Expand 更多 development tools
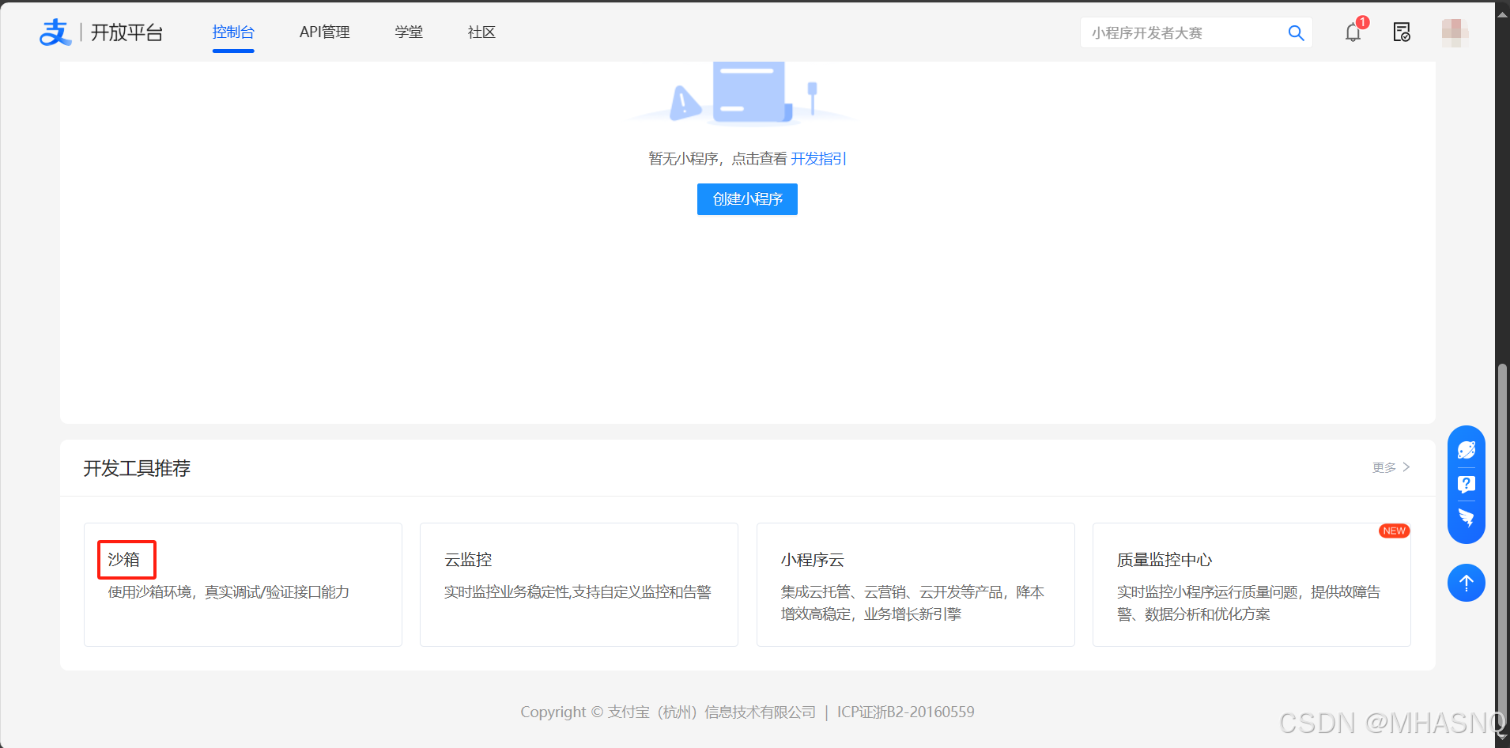 1391,467
